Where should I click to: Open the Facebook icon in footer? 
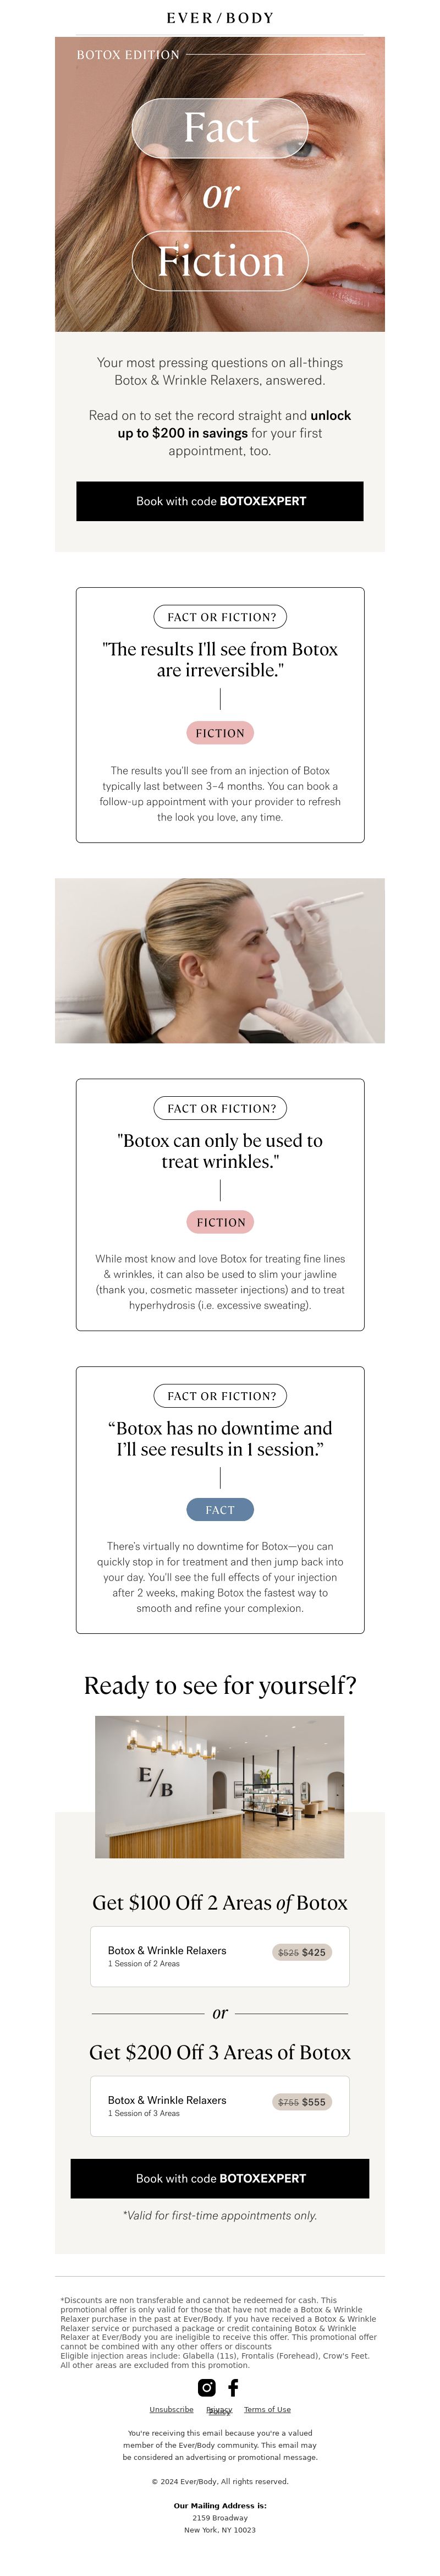click(x=233, y=2387)
